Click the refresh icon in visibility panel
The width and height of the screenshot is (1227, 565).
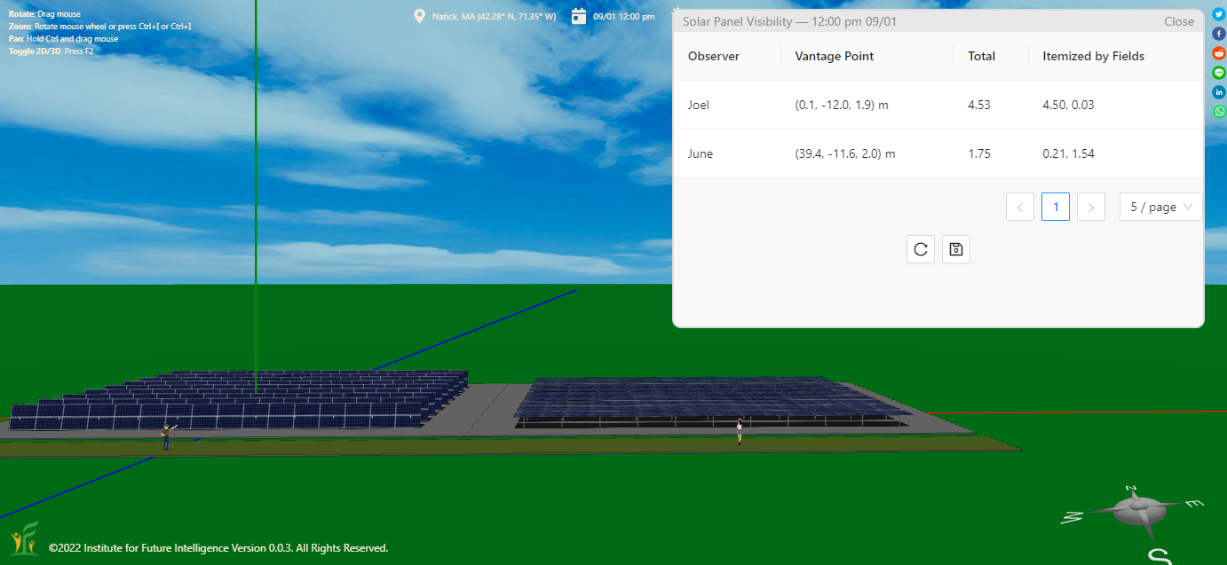[921, 249]
